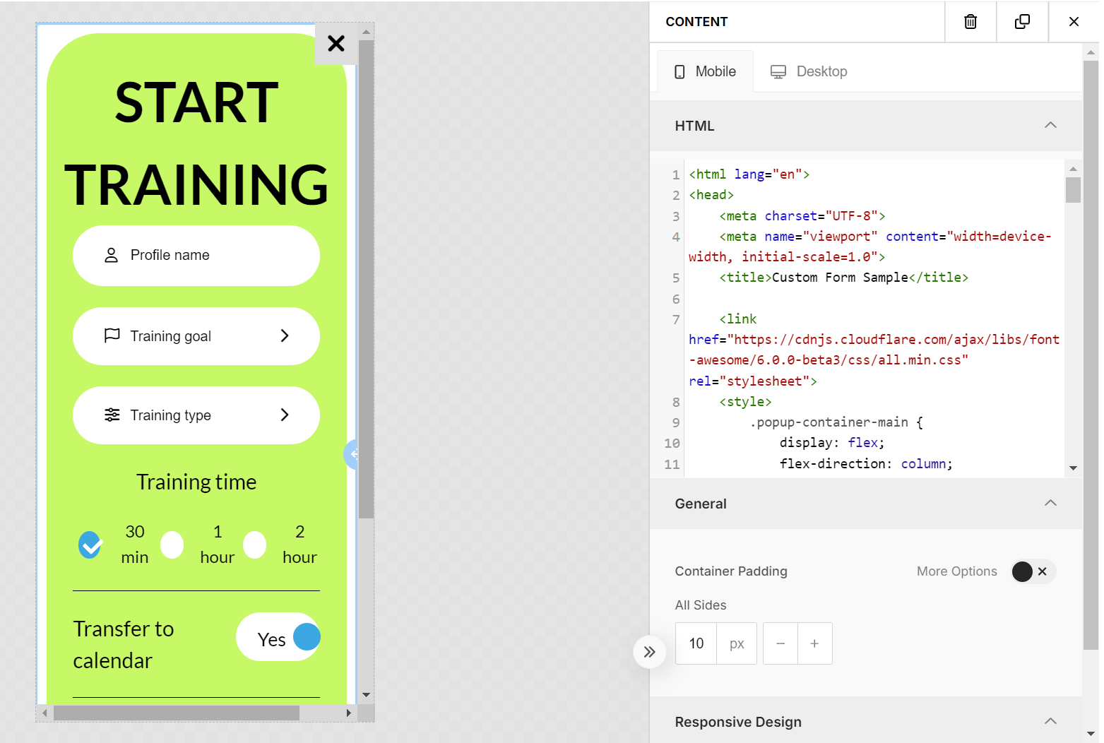Open the Training goal selector
The image size is (1104, 743).
point(196,336)
